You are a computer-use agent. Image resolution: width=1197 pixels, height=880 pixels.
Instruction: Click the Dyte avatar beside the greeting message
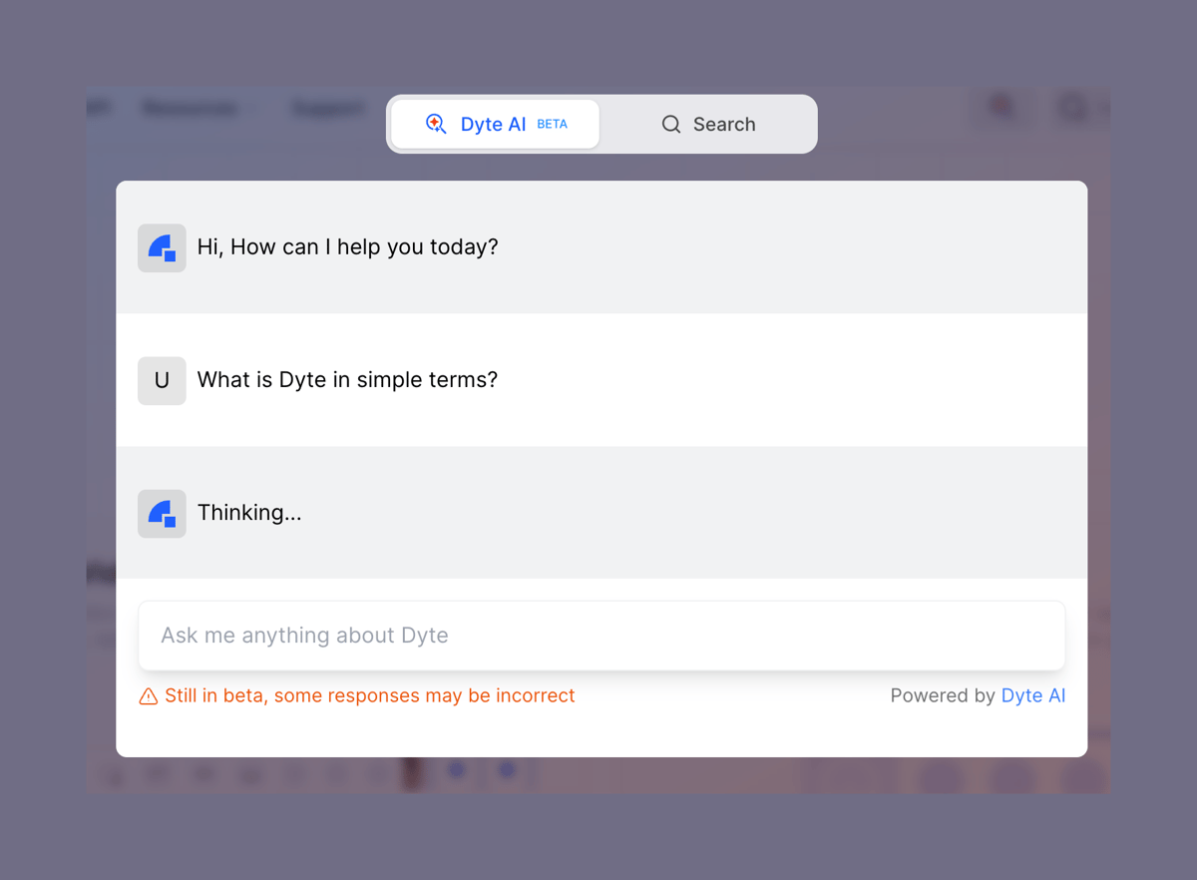coord(162,246)
